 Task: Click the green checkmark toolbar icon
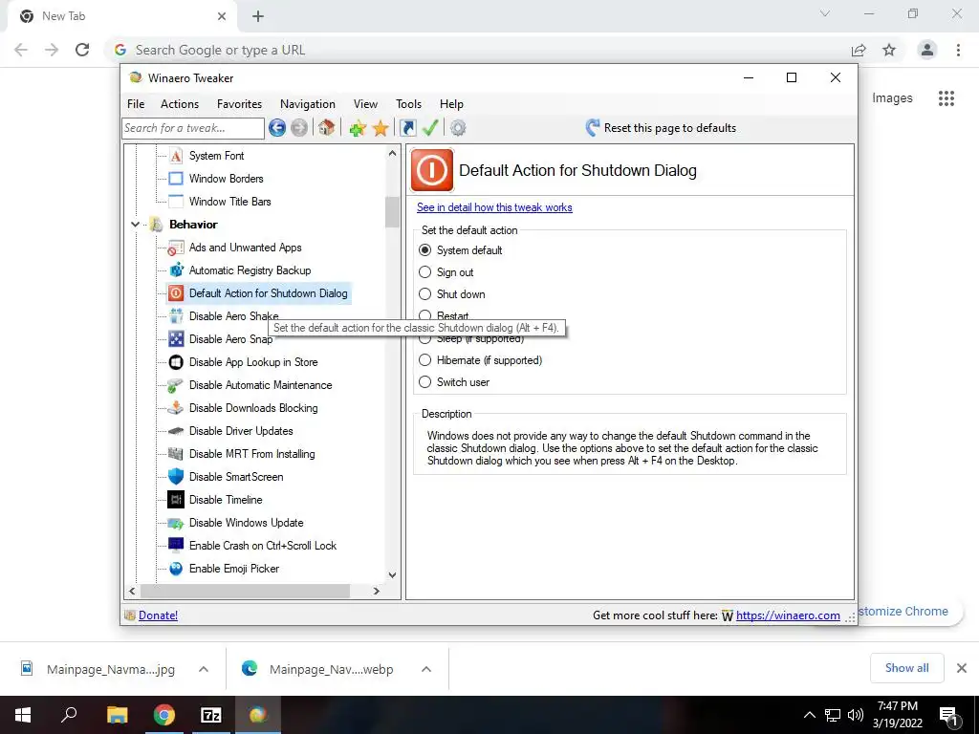pos(430,128)
